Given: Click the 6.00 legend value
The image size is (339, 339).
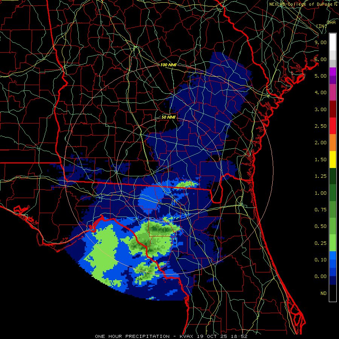Looking at the screenshot, I should 321,59.
